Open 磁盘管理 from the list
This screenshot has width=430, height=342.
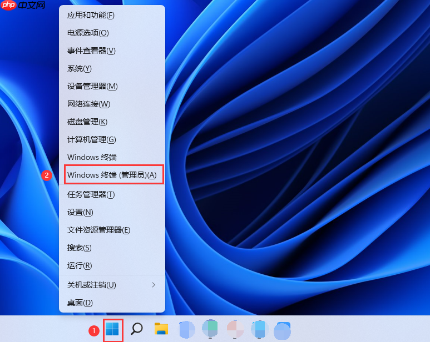pos(87,122)
